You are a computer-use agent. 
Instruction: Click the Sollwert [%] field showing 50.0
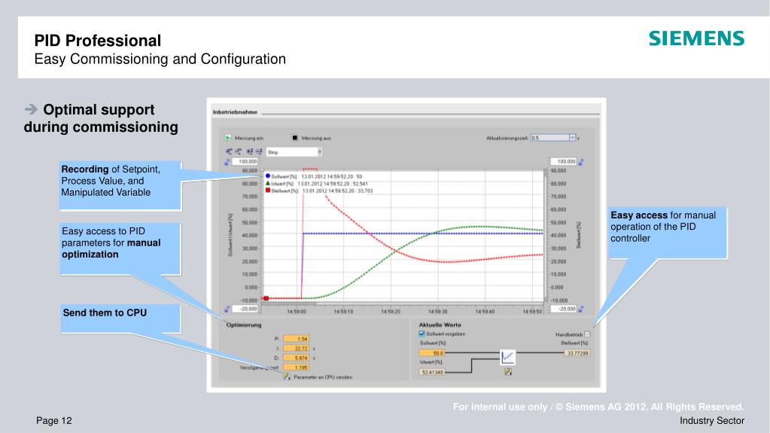tap(431, 353)
